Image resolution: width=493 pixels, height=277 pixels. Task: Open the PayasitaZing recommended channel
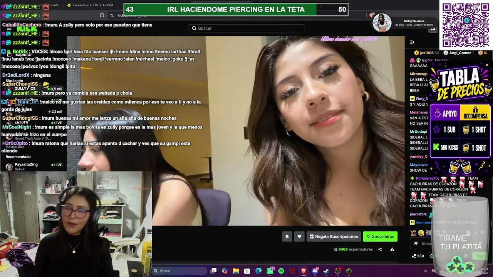pyautogui.click(x=34, y=167)
